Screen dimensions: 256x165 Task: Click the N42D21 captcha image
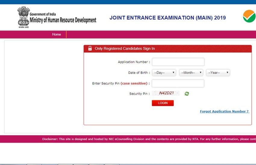click(x=166, y=93)
